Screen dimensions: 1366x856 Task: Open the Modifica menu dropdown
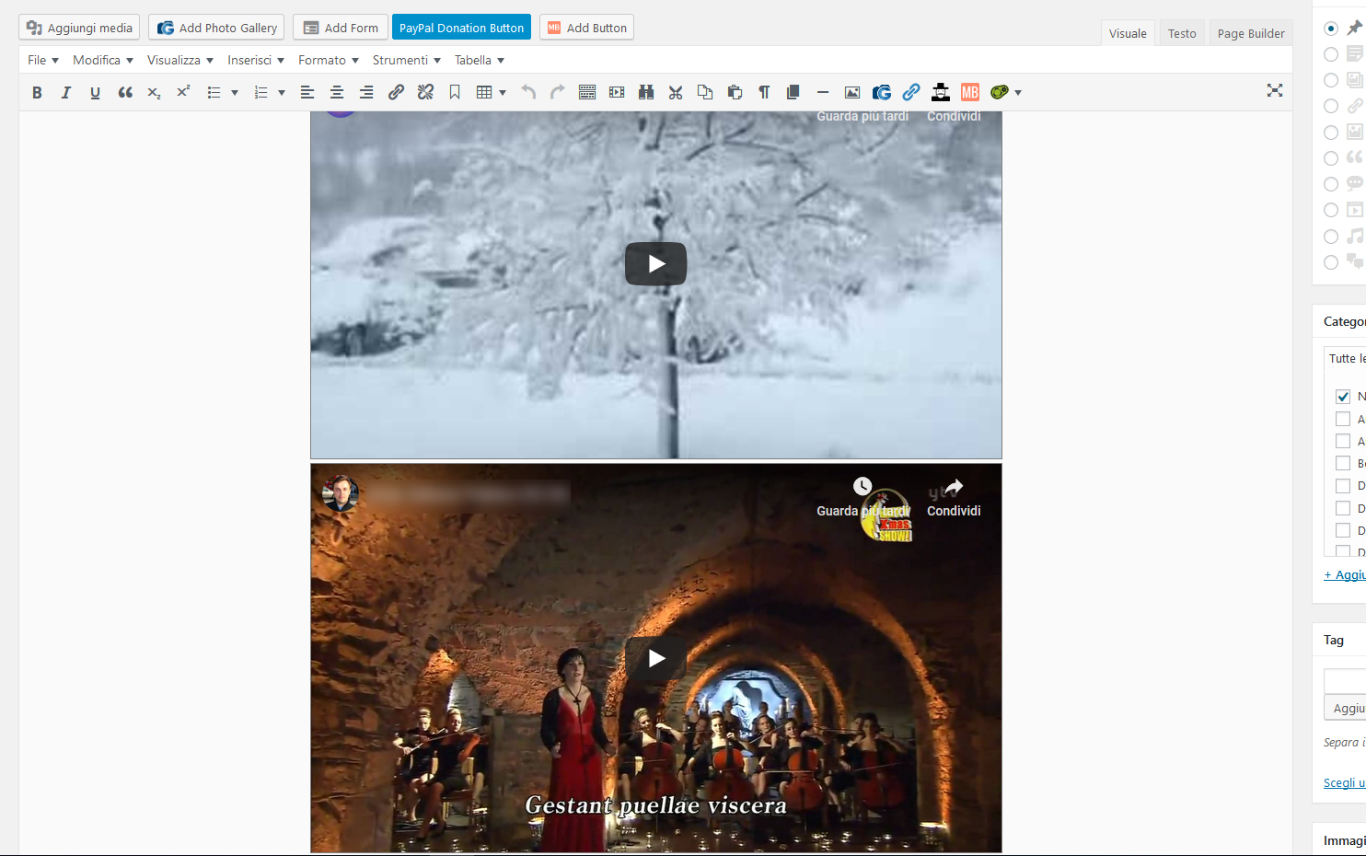[x=103, y=60]
